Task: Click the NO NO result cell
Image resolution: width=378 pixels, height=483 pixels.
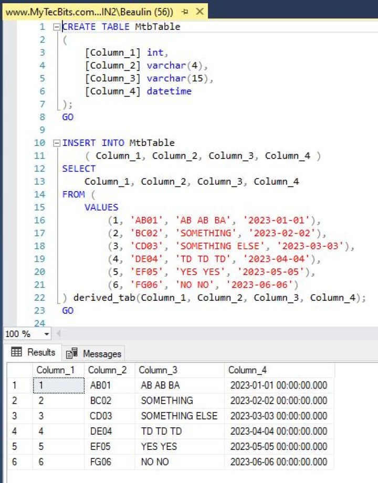Action: pos(180,462)
